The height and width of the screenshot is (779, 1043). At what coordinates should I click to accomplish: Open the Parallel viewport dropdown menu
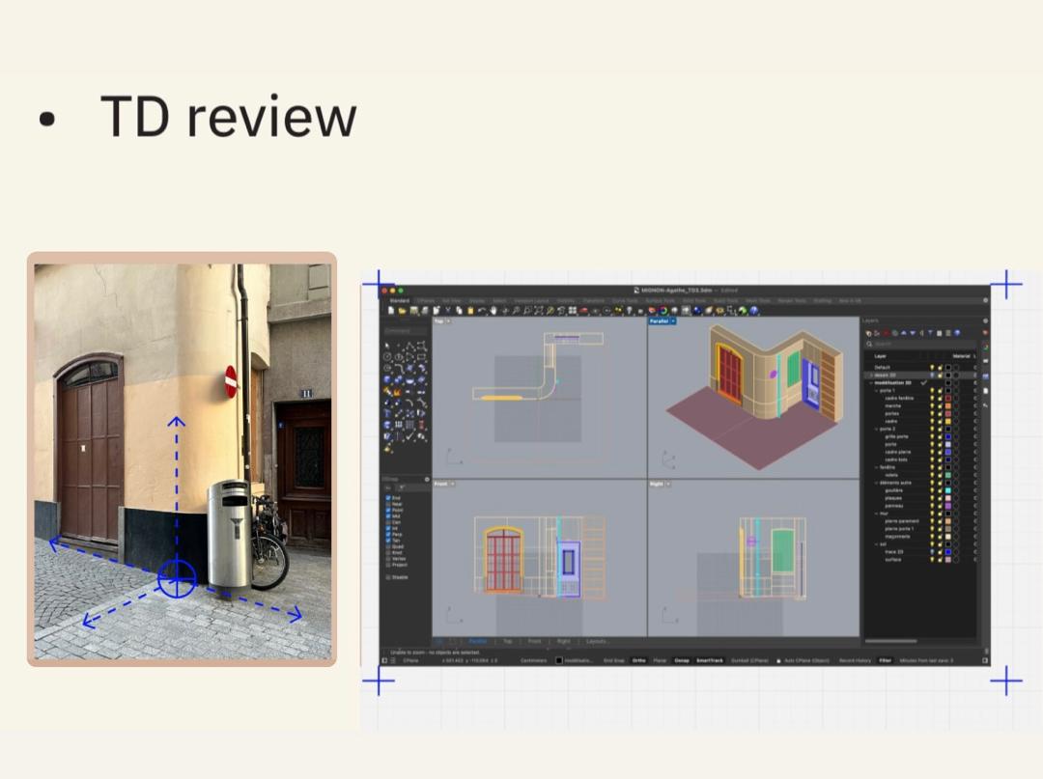(672, 320)
